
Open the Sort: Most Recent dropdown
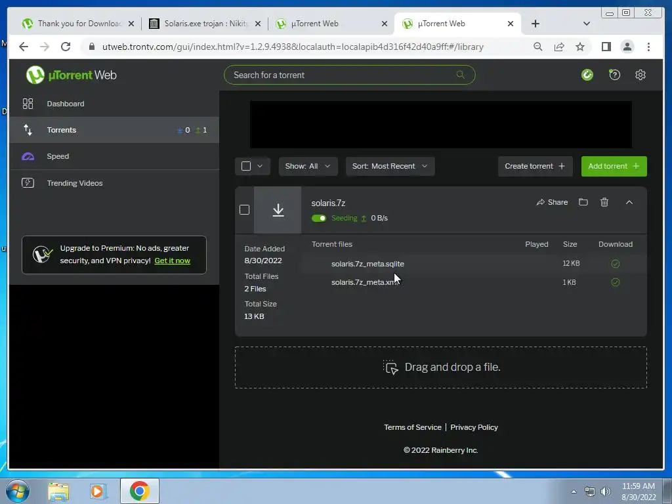pyautogui.click(x=390, y=166)
